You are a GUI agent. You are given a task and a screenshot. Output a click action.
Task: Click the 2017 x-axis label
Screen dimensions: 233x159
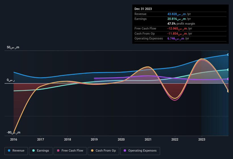coord(41,139)
